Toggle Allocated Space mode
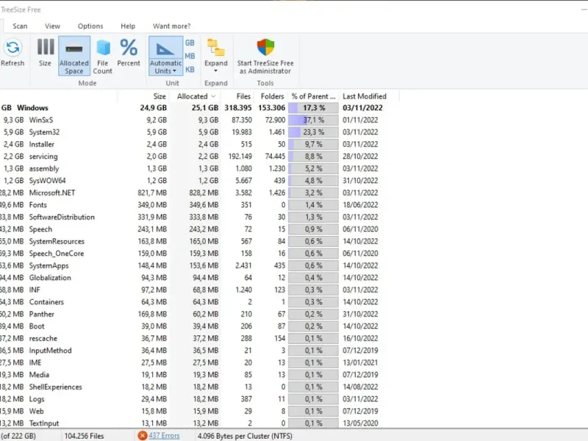 click(x=74, y=56)
